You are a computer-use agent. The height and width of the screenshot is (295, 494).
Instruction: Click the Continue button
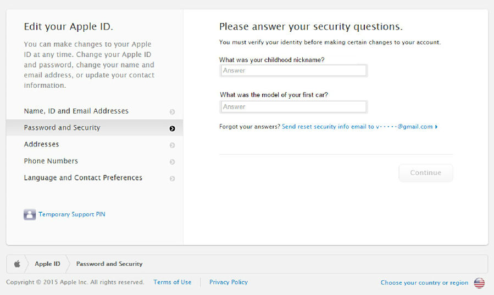(426, 173)
